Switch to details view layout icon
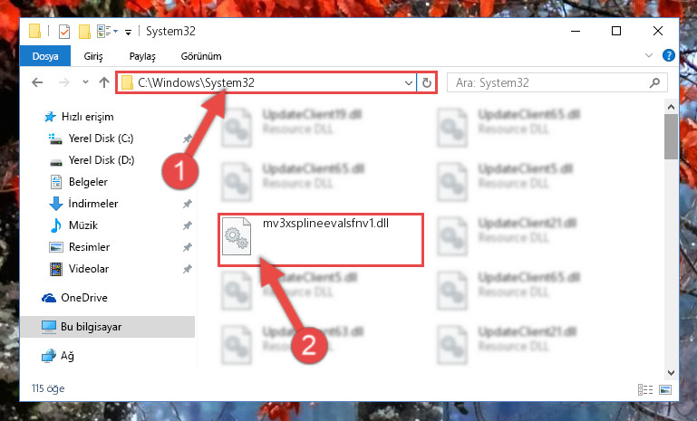The width and height of the screenshot is (697, 421). (x=645, y=389)
